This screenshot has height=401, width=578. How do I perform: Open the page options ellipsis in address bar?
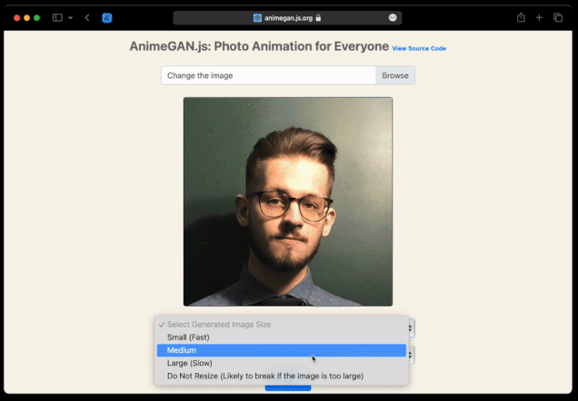click(x=393, y=17)
